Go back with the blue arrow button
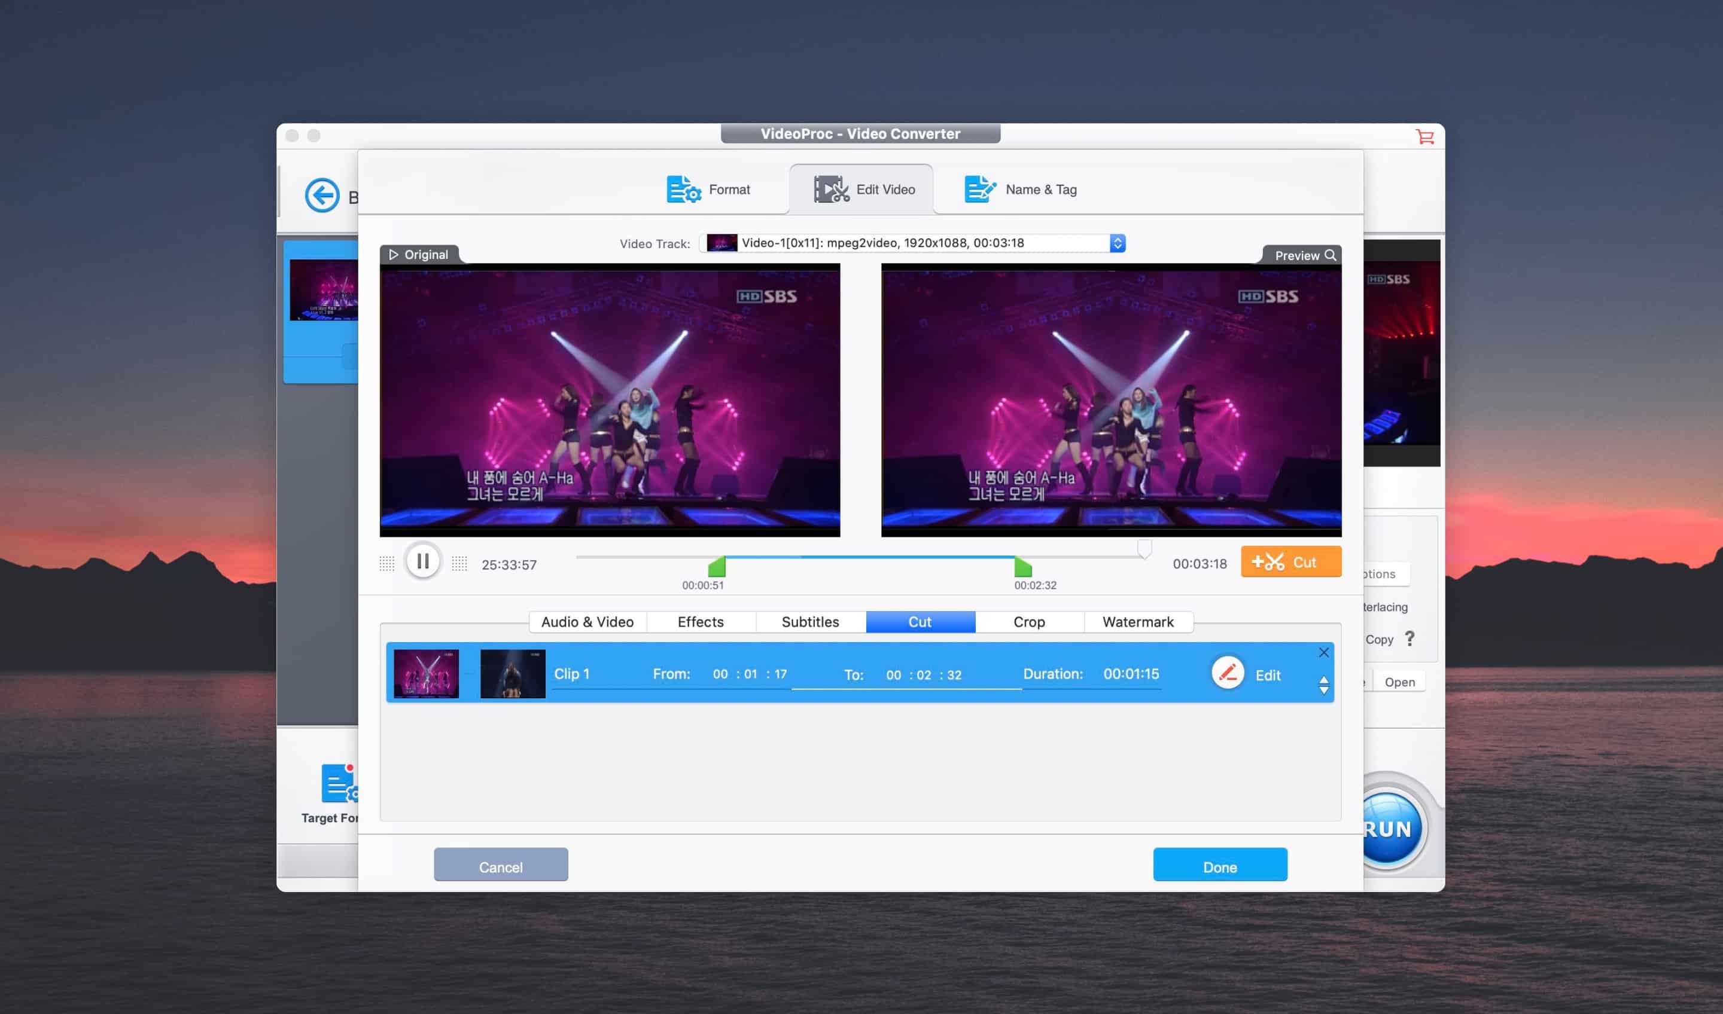The height and width of the screenshot is (1014, 1723). (322, 196)
